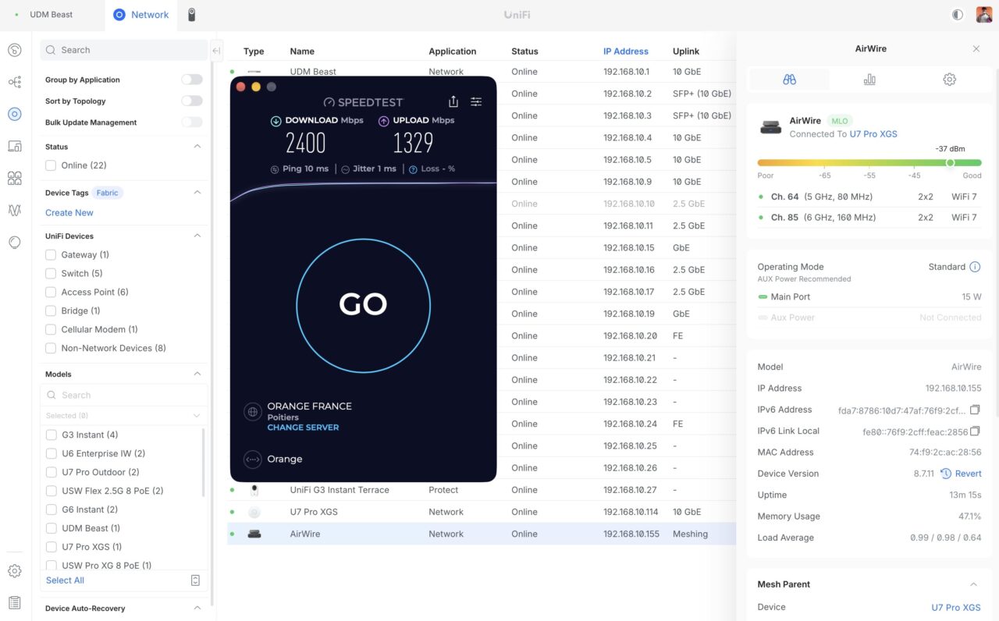Viewport: 999px width, 621px height.
Task: Check the Access Point (6) filter
Action: (x=51, y=292)
